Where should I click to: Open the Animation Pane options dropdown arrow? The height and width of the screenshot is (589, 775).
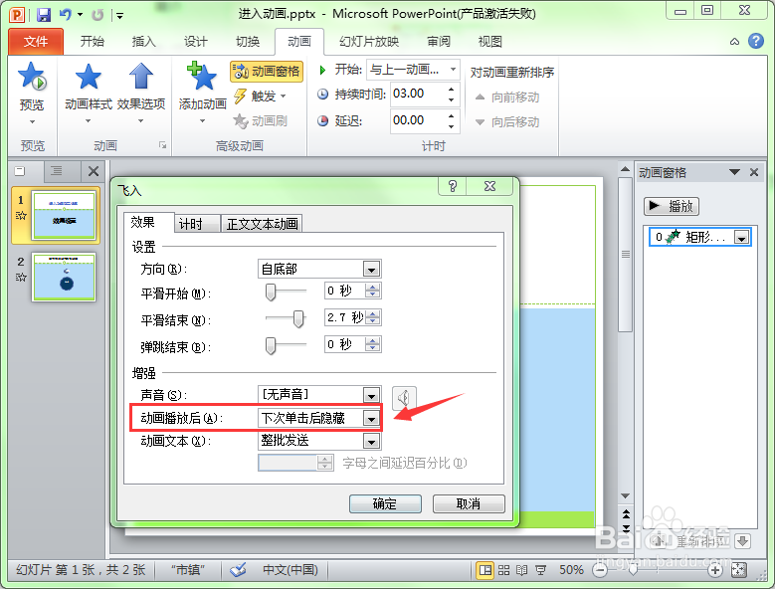pyautogui.click(x=734, y=172)
